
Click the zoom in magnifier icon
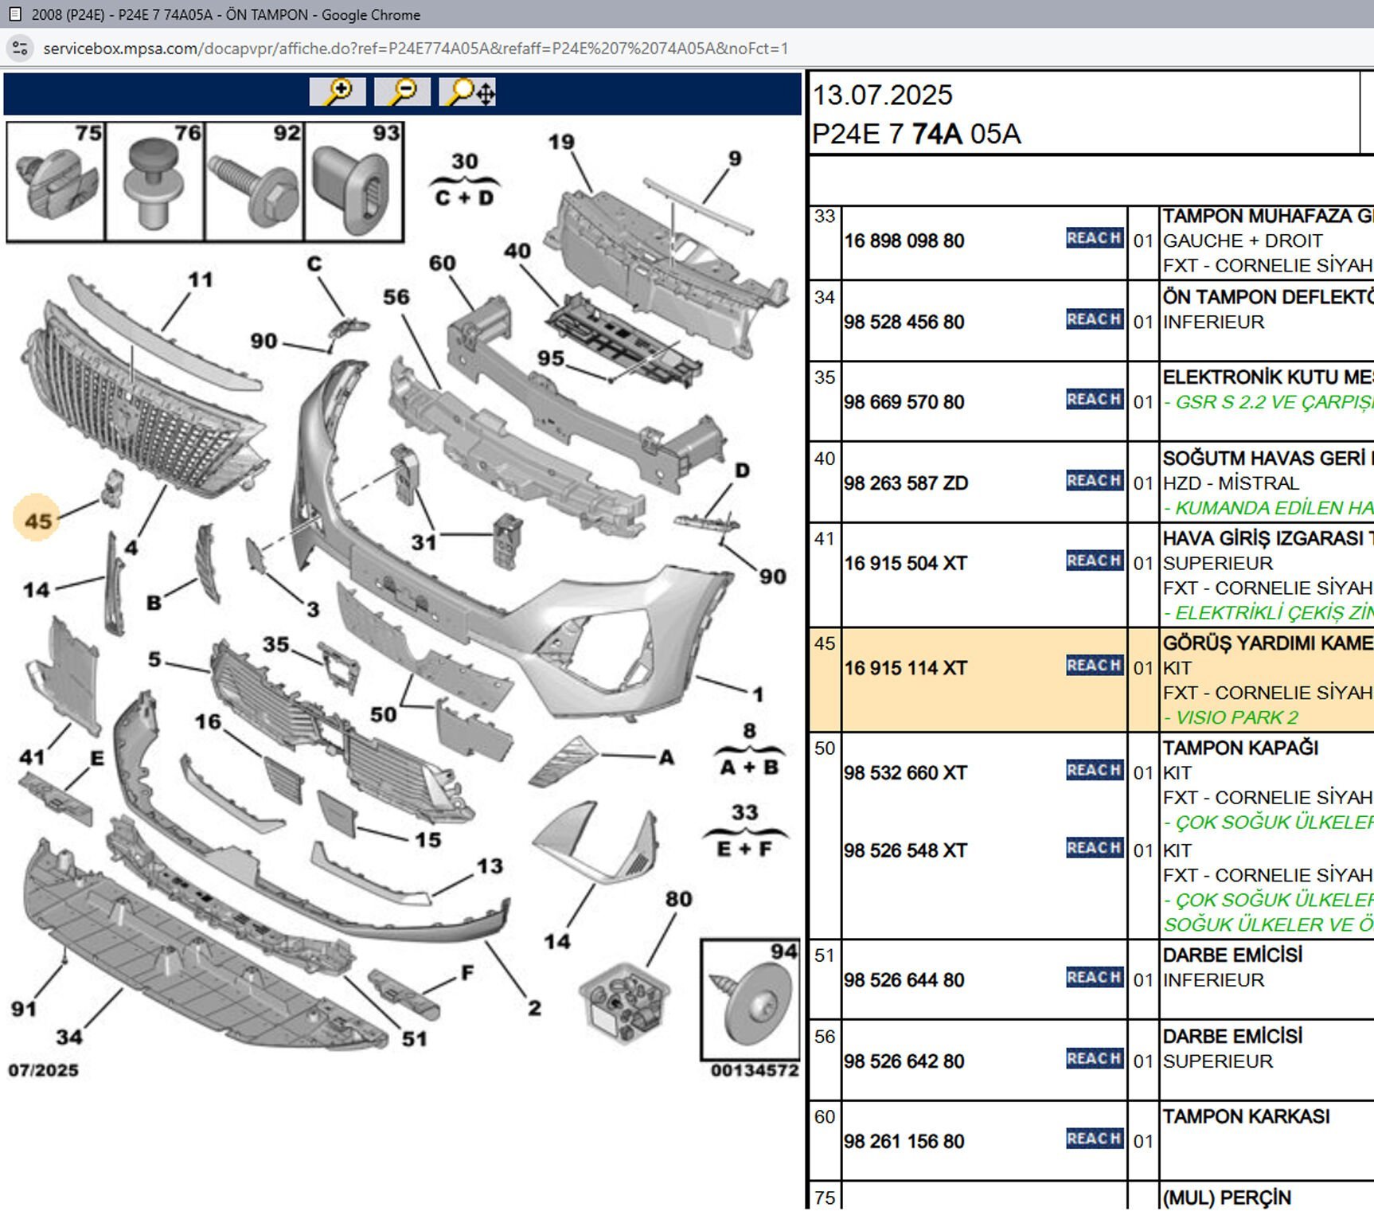pos(338,92)
